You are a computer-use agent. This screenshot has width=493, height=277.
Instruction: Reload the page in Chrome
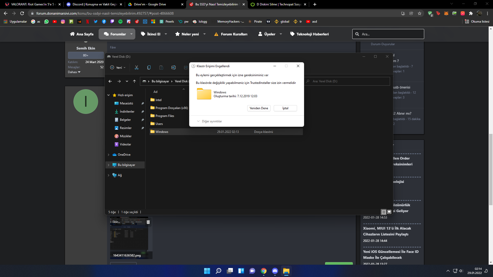(22, 13)
